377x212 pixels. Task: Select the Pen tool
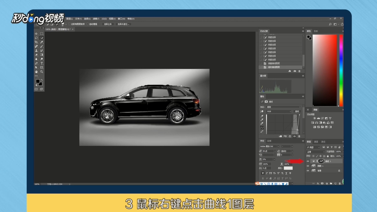click(x=36, y=63)
